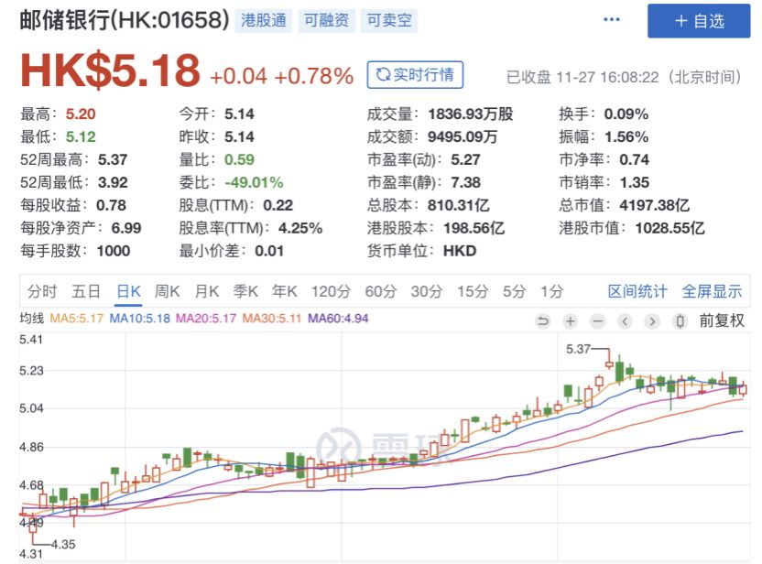Image resolution: width=762 pixels, height=564 pixels.
Task: Move chart right with the right chevron
Action: pos(653,321)
